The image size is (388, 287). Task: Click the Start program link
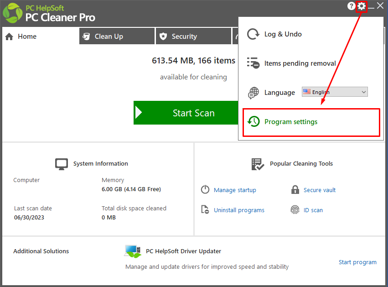point(357,262)
